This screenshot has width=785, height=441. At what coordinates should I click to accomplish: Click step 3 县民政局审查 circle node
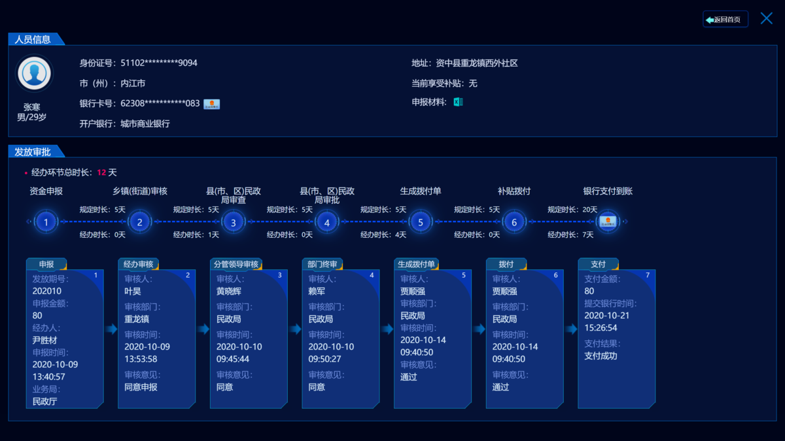(234, 222)
